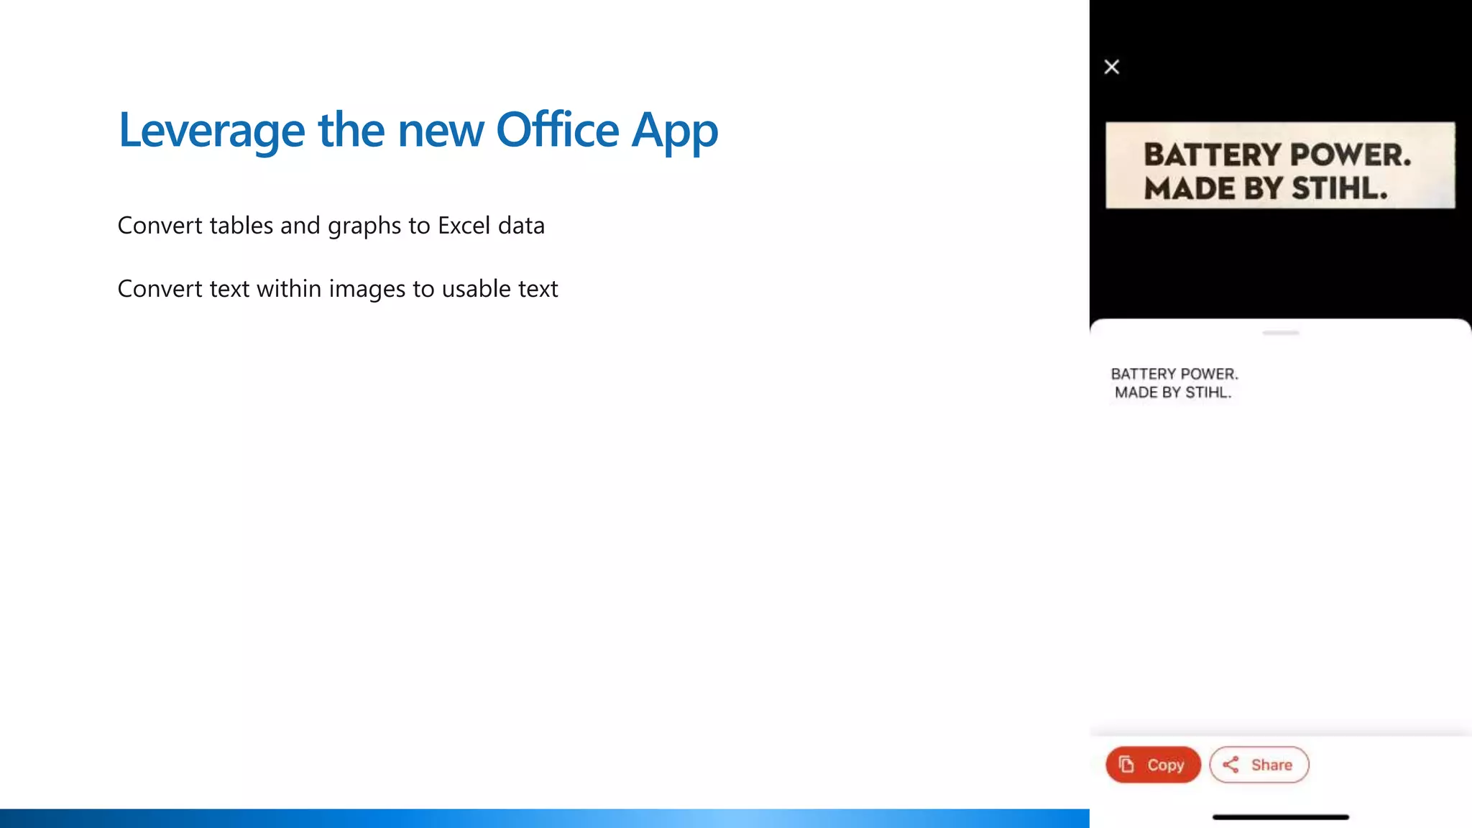Click Convert tables and graphs line
Image resolution: width=1472 pixels, height=828 pixels.
pyautogui.click(x=331, y=226)
